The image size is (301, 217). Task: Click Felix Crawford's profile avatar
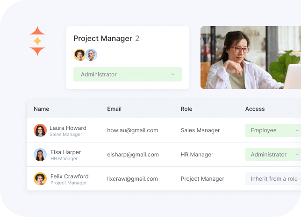coord(40,179)
